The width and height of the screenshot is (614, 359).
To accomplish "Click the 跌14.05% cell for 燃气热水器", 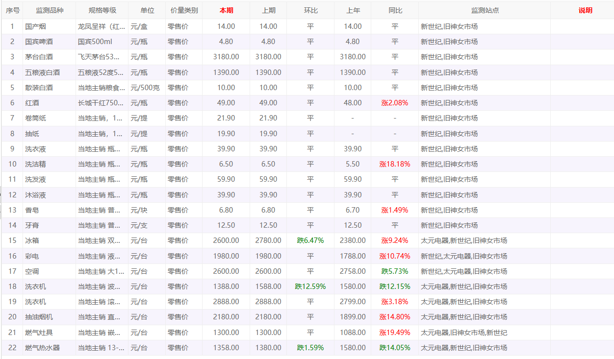I will pos(395,348).
